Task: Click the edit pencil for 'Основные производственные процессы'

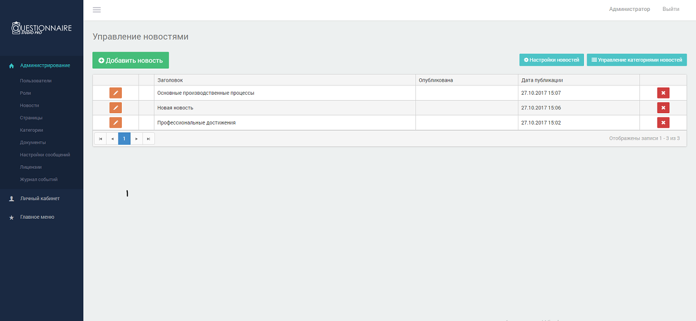Action: [x=115, y=93]
